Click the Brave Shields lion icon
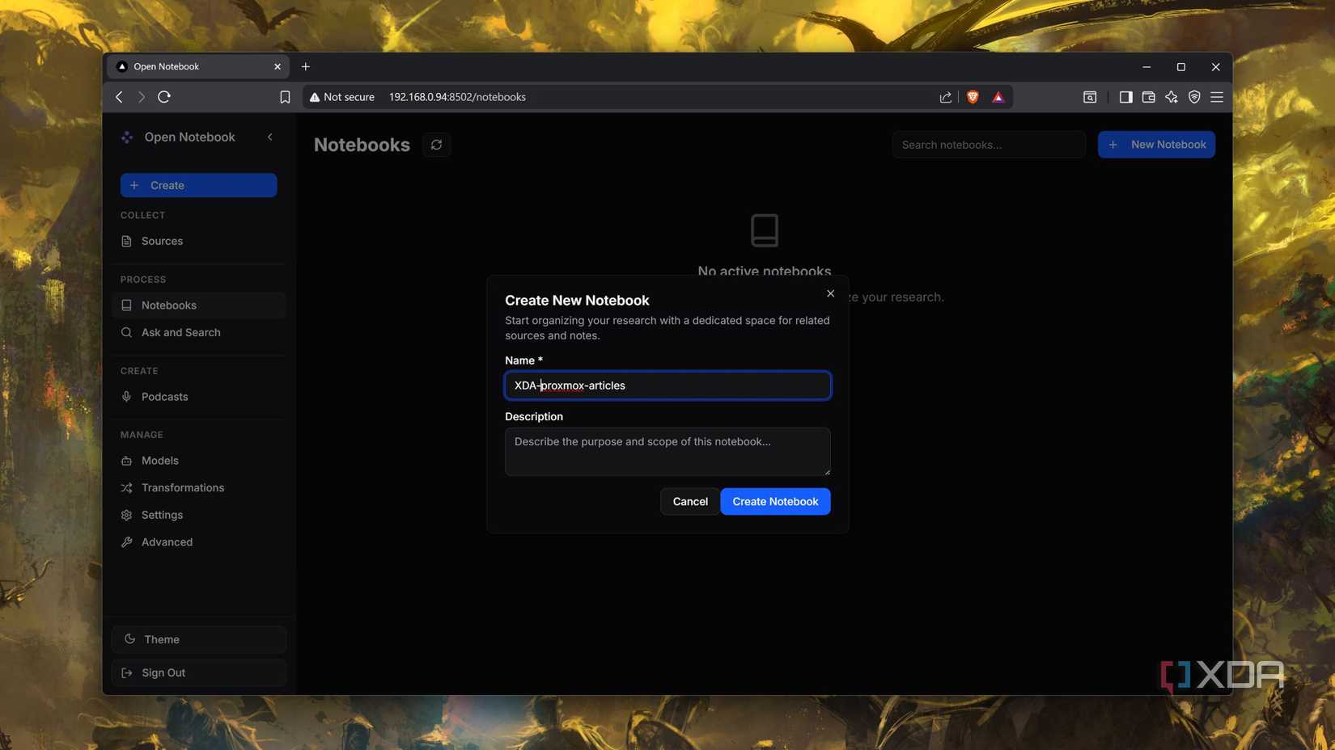 click(973, 97)
